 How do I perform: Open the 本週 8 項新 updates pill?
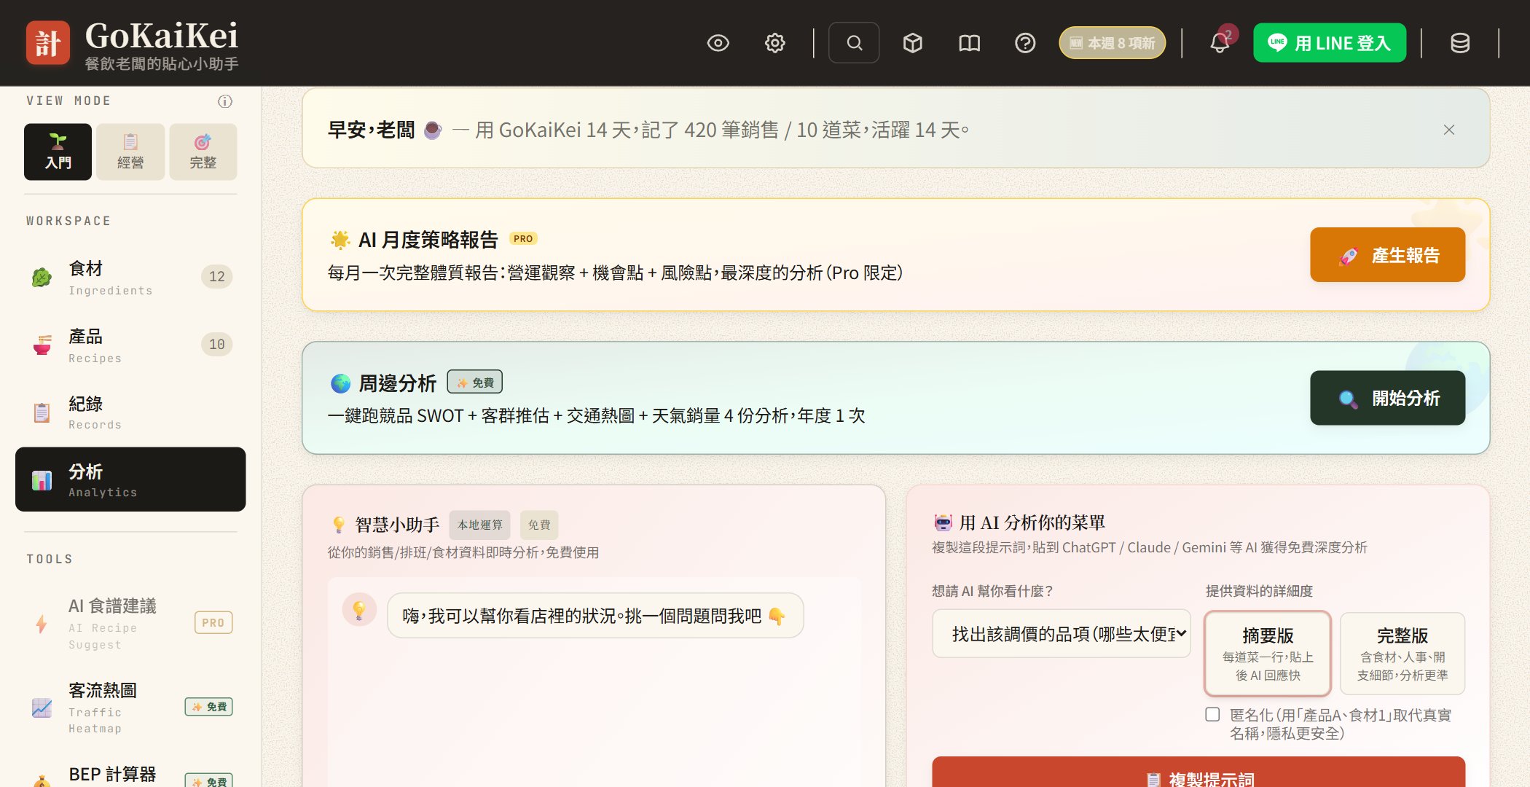coord(1112,43)
